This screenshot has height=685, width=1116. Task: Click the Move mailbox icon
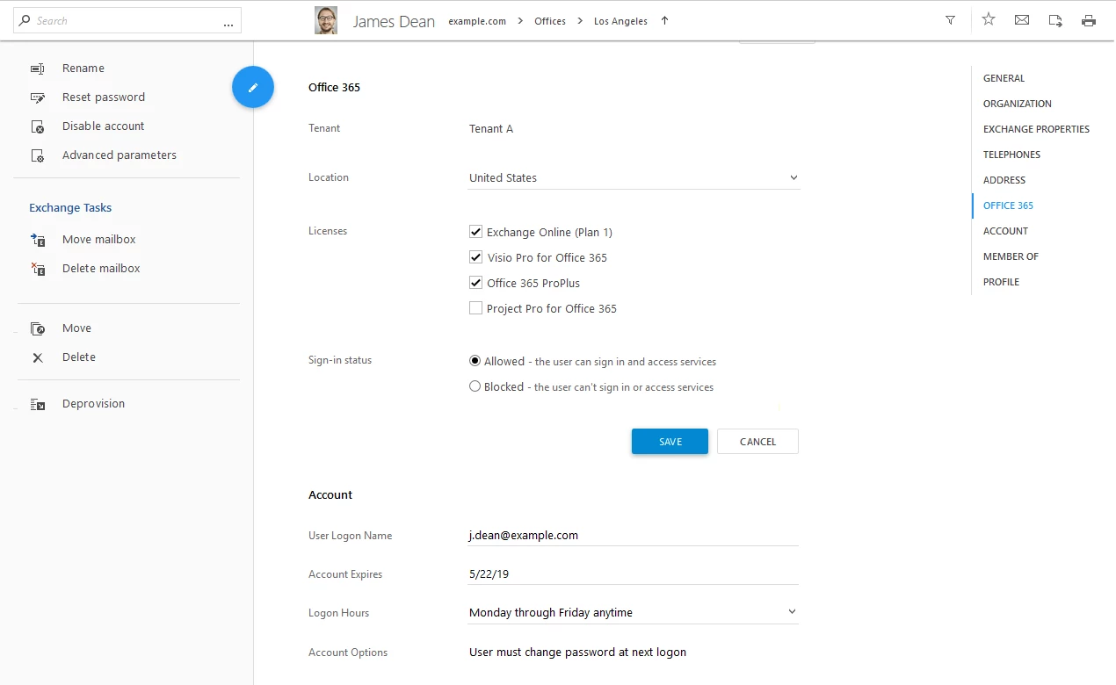pyautogui.click(x=38, y=240)
